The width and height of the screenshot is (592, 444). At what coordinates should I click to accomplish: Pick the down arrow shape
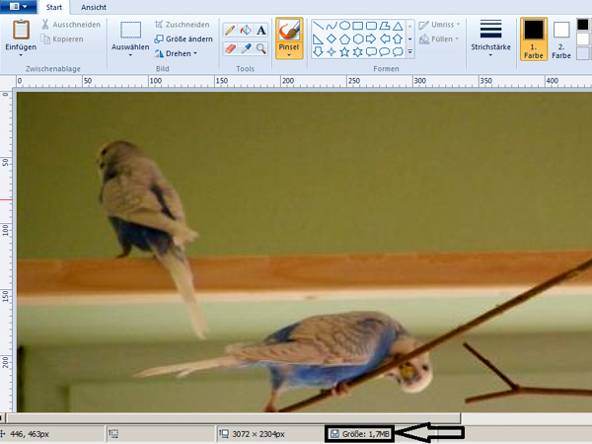[x=319, y=51]
